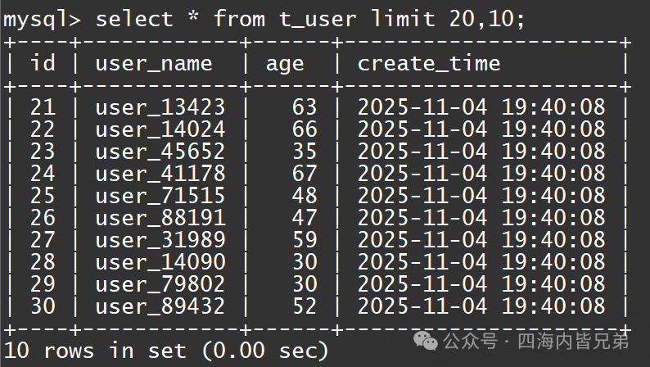Pick age value 52 for user_89432

pos(305,306)
